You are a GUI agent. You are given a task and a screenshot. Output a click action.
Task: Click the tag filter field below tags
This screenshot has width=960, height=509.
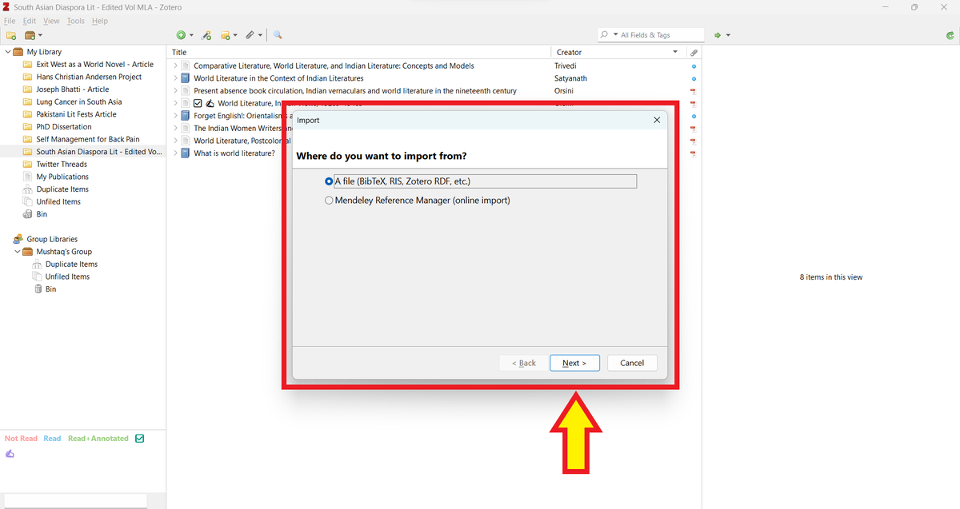[x=76, y=501]
